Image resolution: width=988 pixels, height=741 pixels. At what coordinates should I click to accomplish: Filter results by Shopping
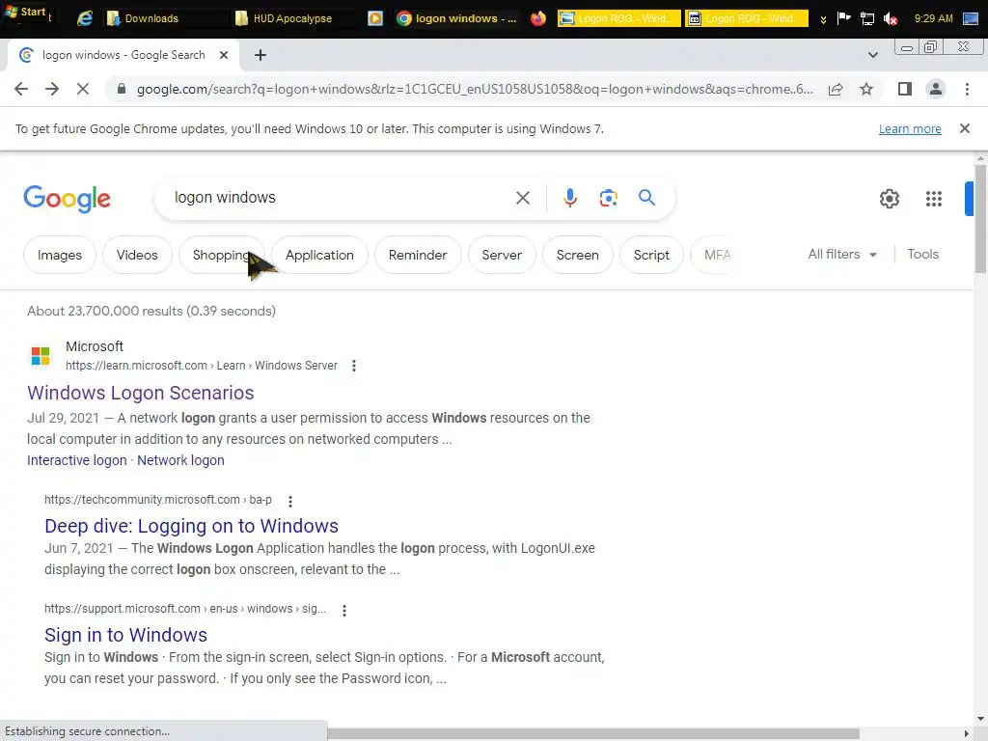[221, 255]
